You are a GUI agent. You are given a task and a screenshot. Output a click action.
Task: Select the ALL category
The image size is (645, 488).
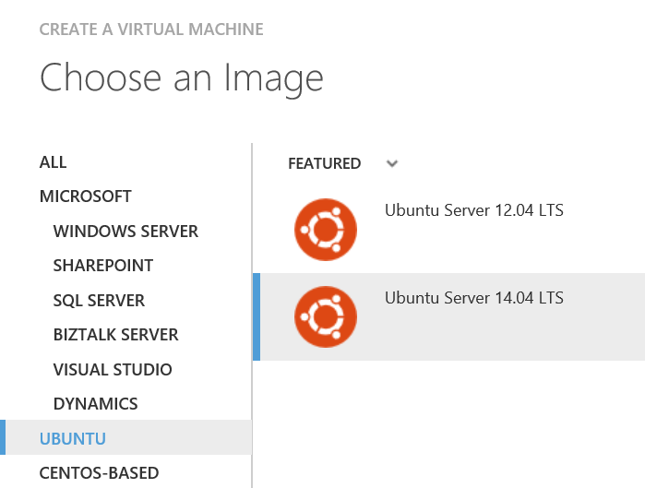pos(54,162)
